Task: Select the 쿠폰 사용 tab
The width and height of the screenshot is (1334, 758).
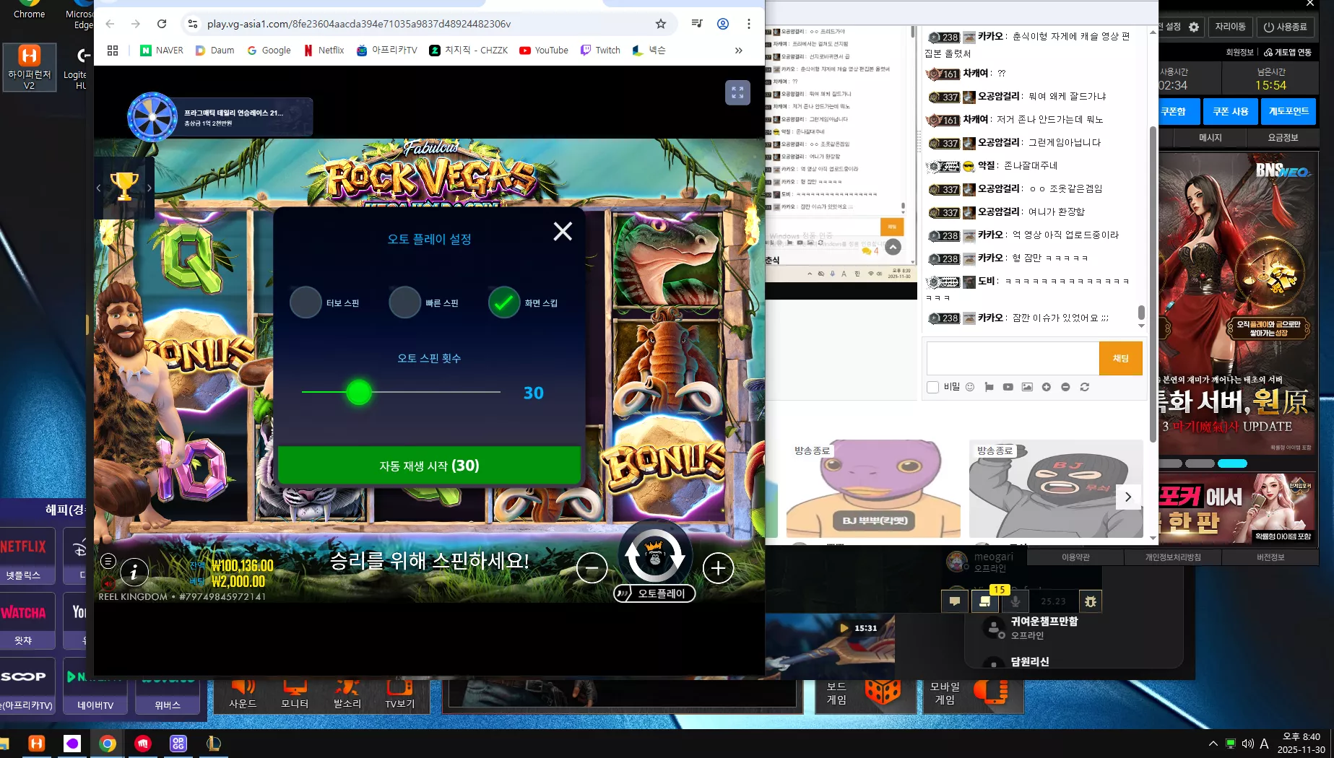Action: (x=1231, y=111)
